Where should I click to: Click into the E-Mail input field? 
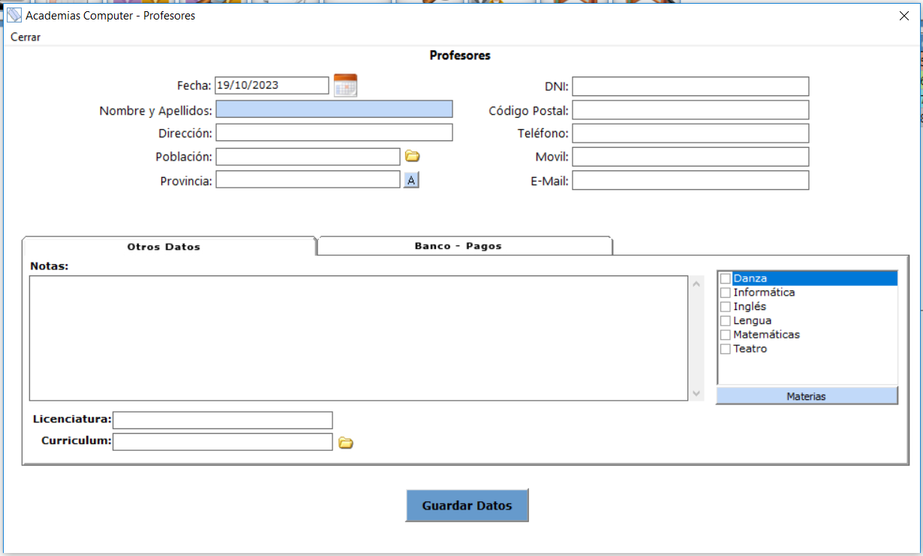pyautogui.click(x=690, y=180)
